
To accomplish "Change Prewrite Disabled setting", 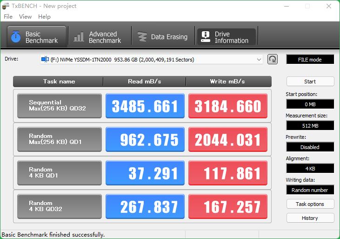I will (x=310, y=147).
